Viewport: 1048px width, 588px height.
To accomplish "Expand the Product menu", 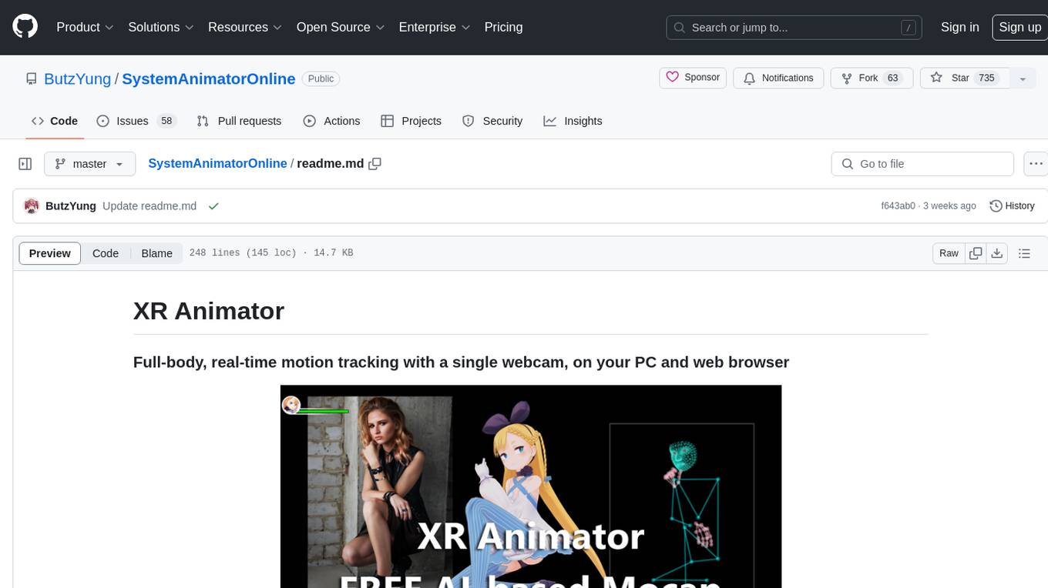I will coord(85,27).
